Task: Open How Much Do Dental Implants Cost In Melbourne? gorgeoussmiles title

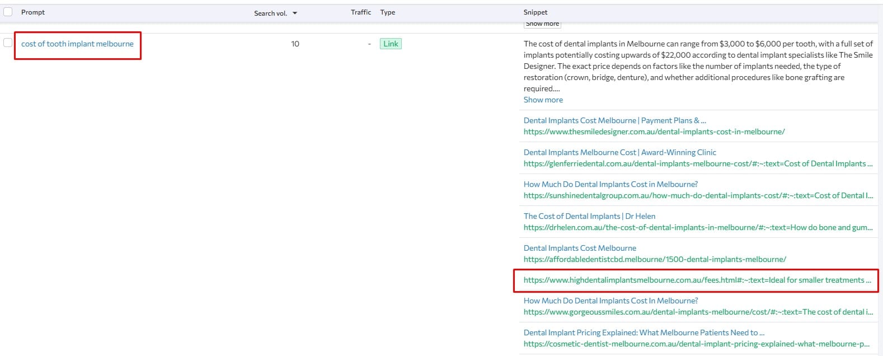Action: (x=610, y=301)
